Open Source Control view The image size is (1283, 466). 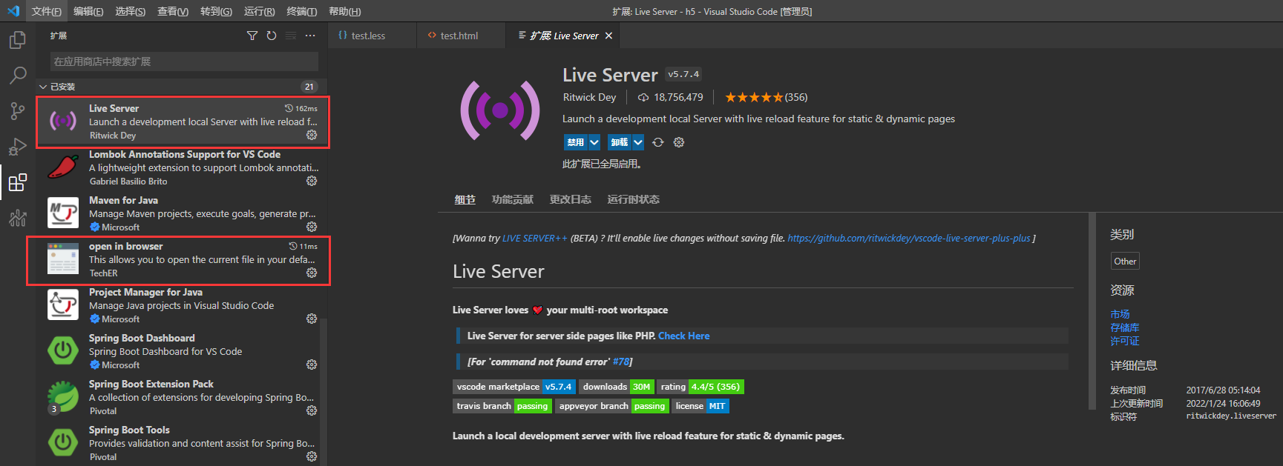click(17, 111)
